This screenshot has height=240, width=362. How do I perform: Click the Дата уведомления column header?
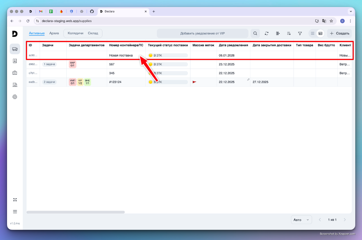233,45
